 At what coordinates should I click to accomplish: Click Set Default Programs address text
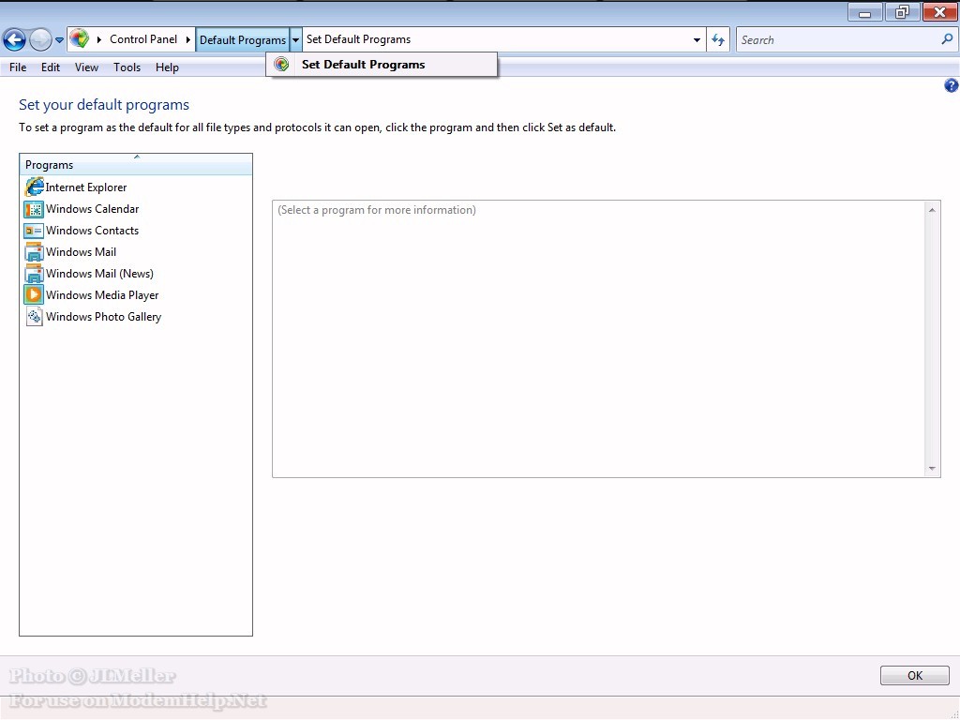point(358,39)
